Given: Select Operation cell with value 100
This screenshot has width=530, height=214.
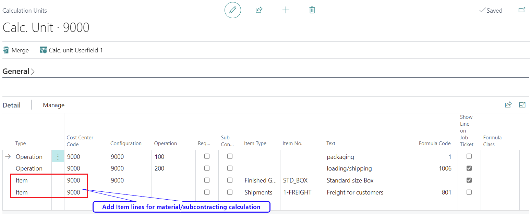Looking at the screenshot, I should pyautogui.click(x=173, y=156).
